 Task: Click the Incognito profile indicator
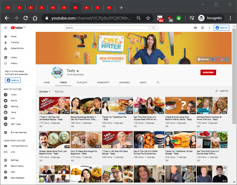click(x=211, y=18)
